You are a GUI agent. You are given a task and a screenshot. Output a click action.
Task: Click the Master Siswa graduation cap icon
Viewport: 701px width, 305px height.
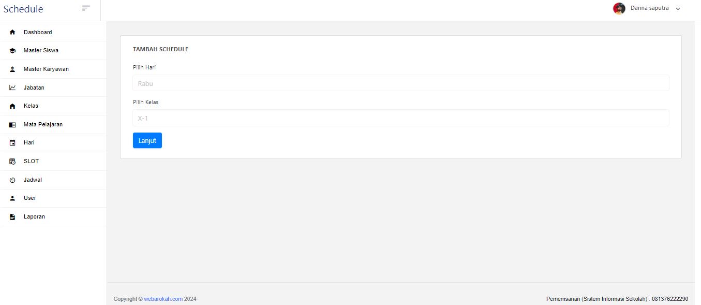tap(12, 51)
